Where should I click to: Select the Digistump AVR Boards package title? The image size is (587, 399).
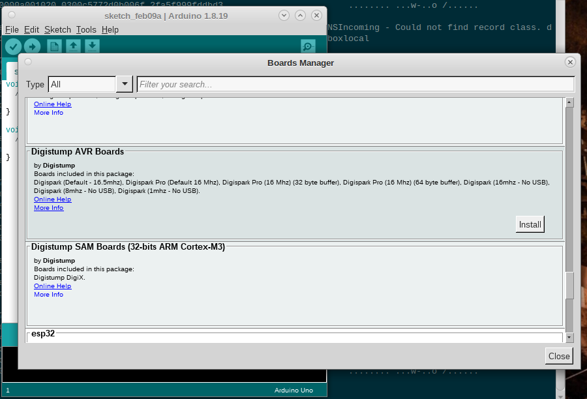point(78,152)
